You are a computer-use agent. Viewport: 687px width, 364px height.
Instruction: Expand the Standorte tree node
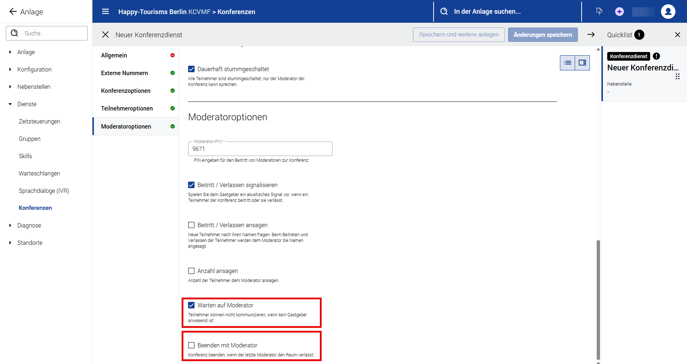tap(10, 243)
